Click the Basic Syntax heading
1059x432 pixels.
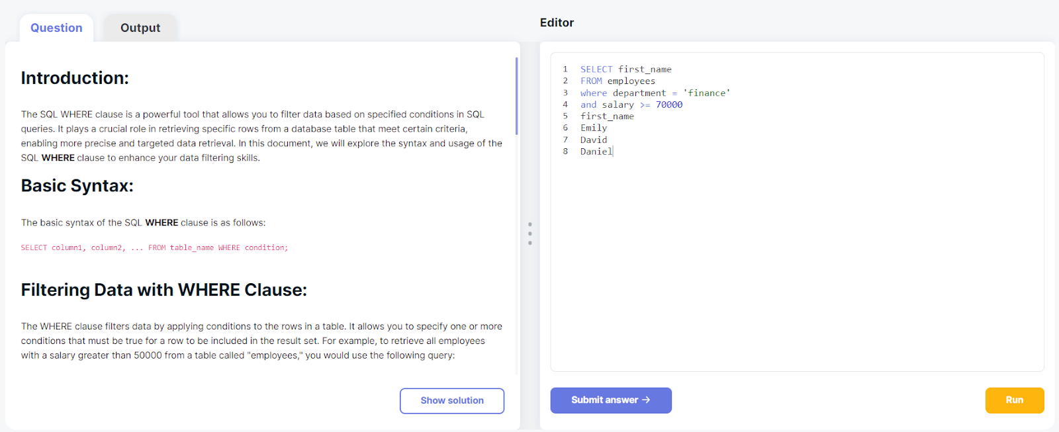point(77,186)
